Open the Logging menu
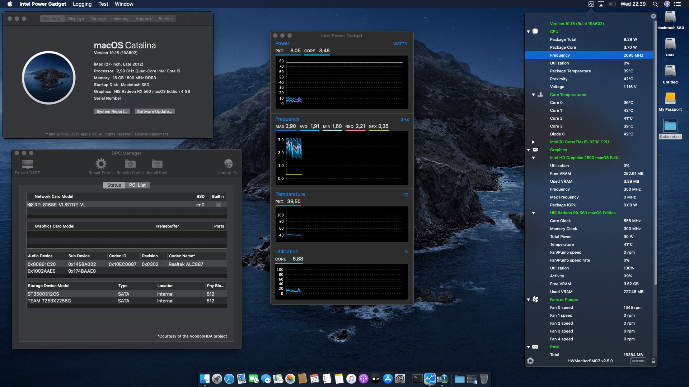The width and height of the screenshot is (689, 387). 82,4
